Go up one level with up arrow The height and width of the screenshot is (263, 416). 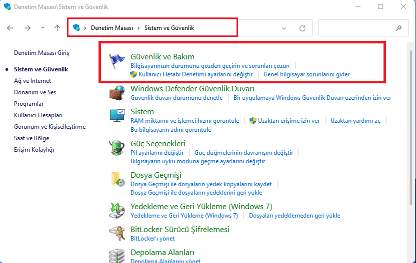57,28
